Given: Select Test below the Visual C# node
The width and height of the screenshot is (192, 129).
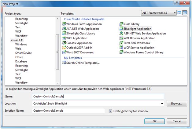Looking at the screenshot, I should pos(18,74).
